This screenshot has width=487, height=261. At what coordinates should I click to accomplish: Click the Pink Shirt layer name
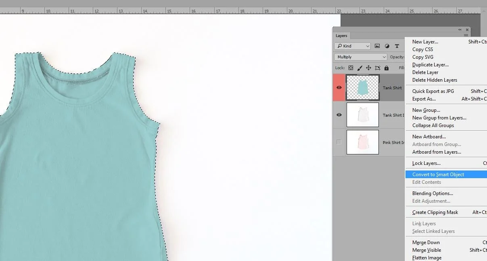(x=393, y=143)
